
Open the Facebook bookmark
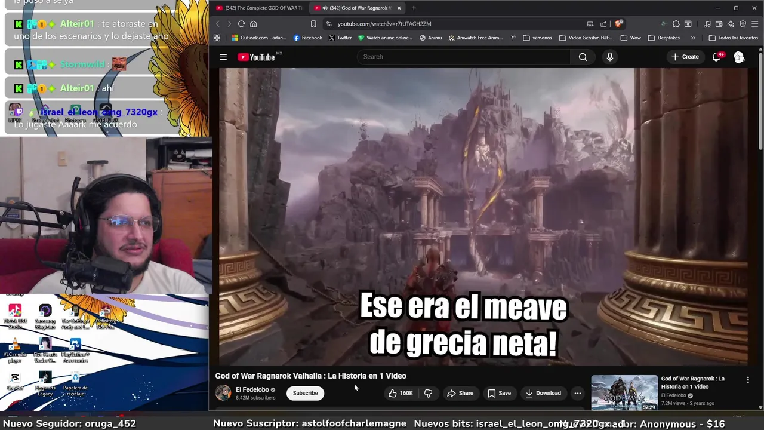(x=308, y=38)
